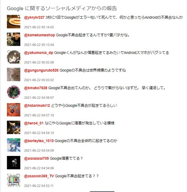Open the @ykrykr227 username link
Image resolution: width=187 pixels, height=192 pixels.
34,18
